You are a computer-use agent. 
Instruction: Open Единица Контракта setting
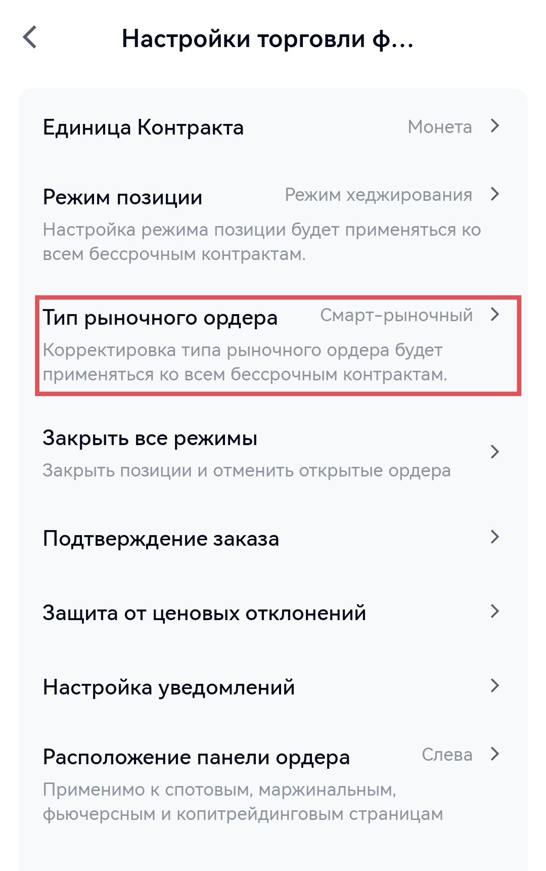143,127
